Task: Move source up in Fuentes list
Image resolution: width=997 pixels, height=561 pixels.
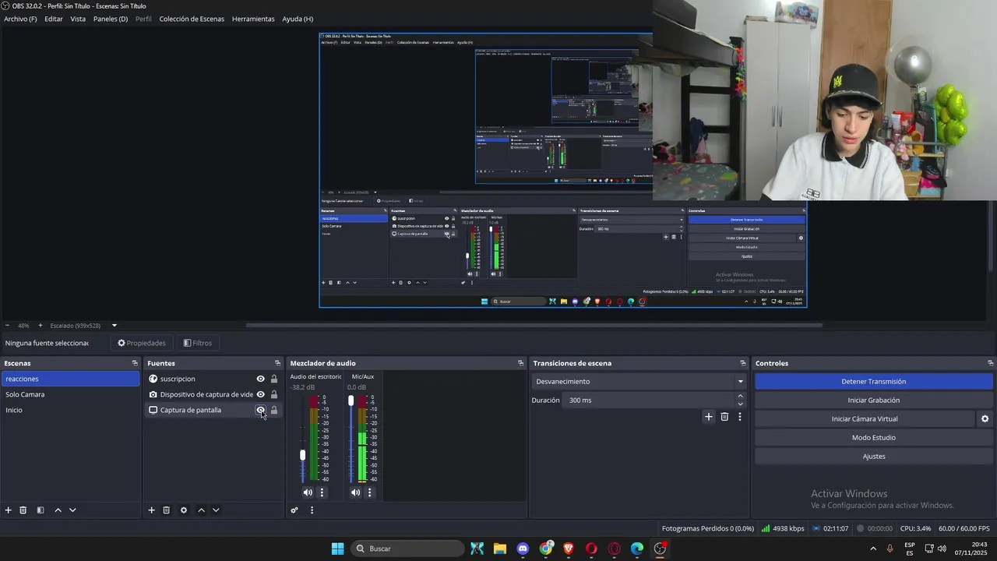Action: [201, 510]
